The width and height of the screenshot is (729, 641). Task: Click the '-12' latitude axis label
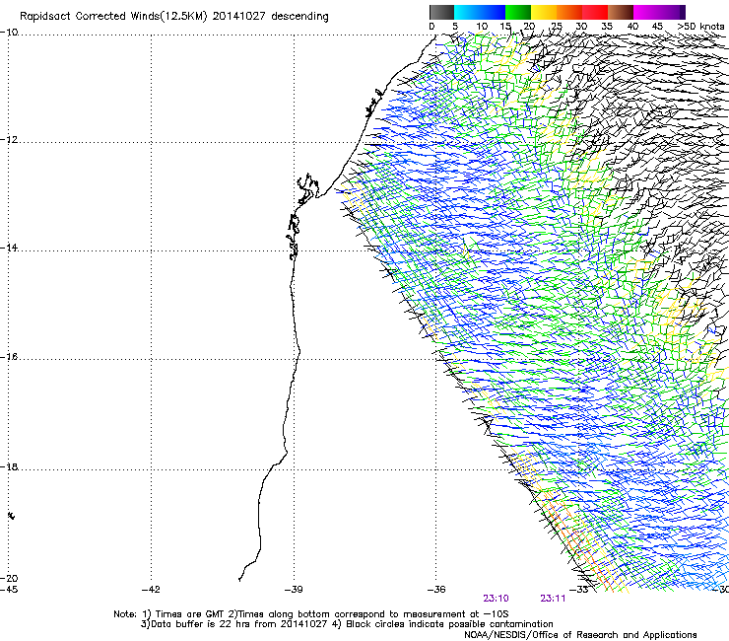9,140
